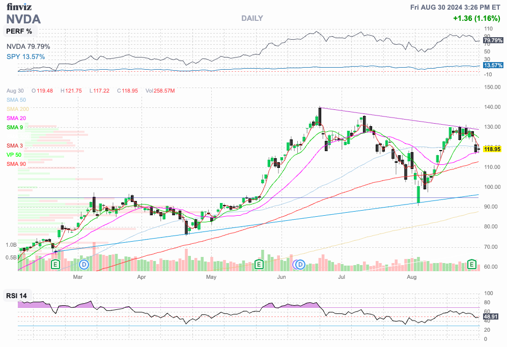Click the Jun label on time axis

coord(281,277)
